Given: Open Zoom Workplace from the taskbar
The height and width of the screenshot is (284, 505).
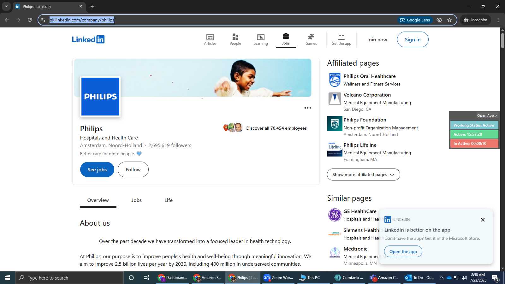Looking at the screenshot, I should point(278,278).
